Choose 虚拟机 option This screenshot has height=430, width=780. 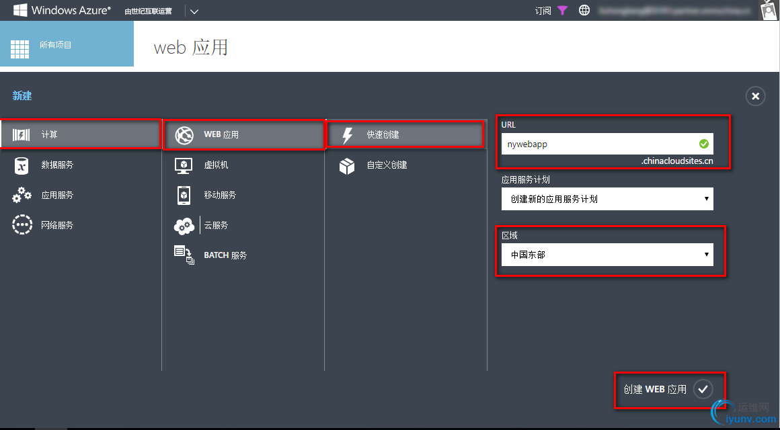tap(243, 165)
